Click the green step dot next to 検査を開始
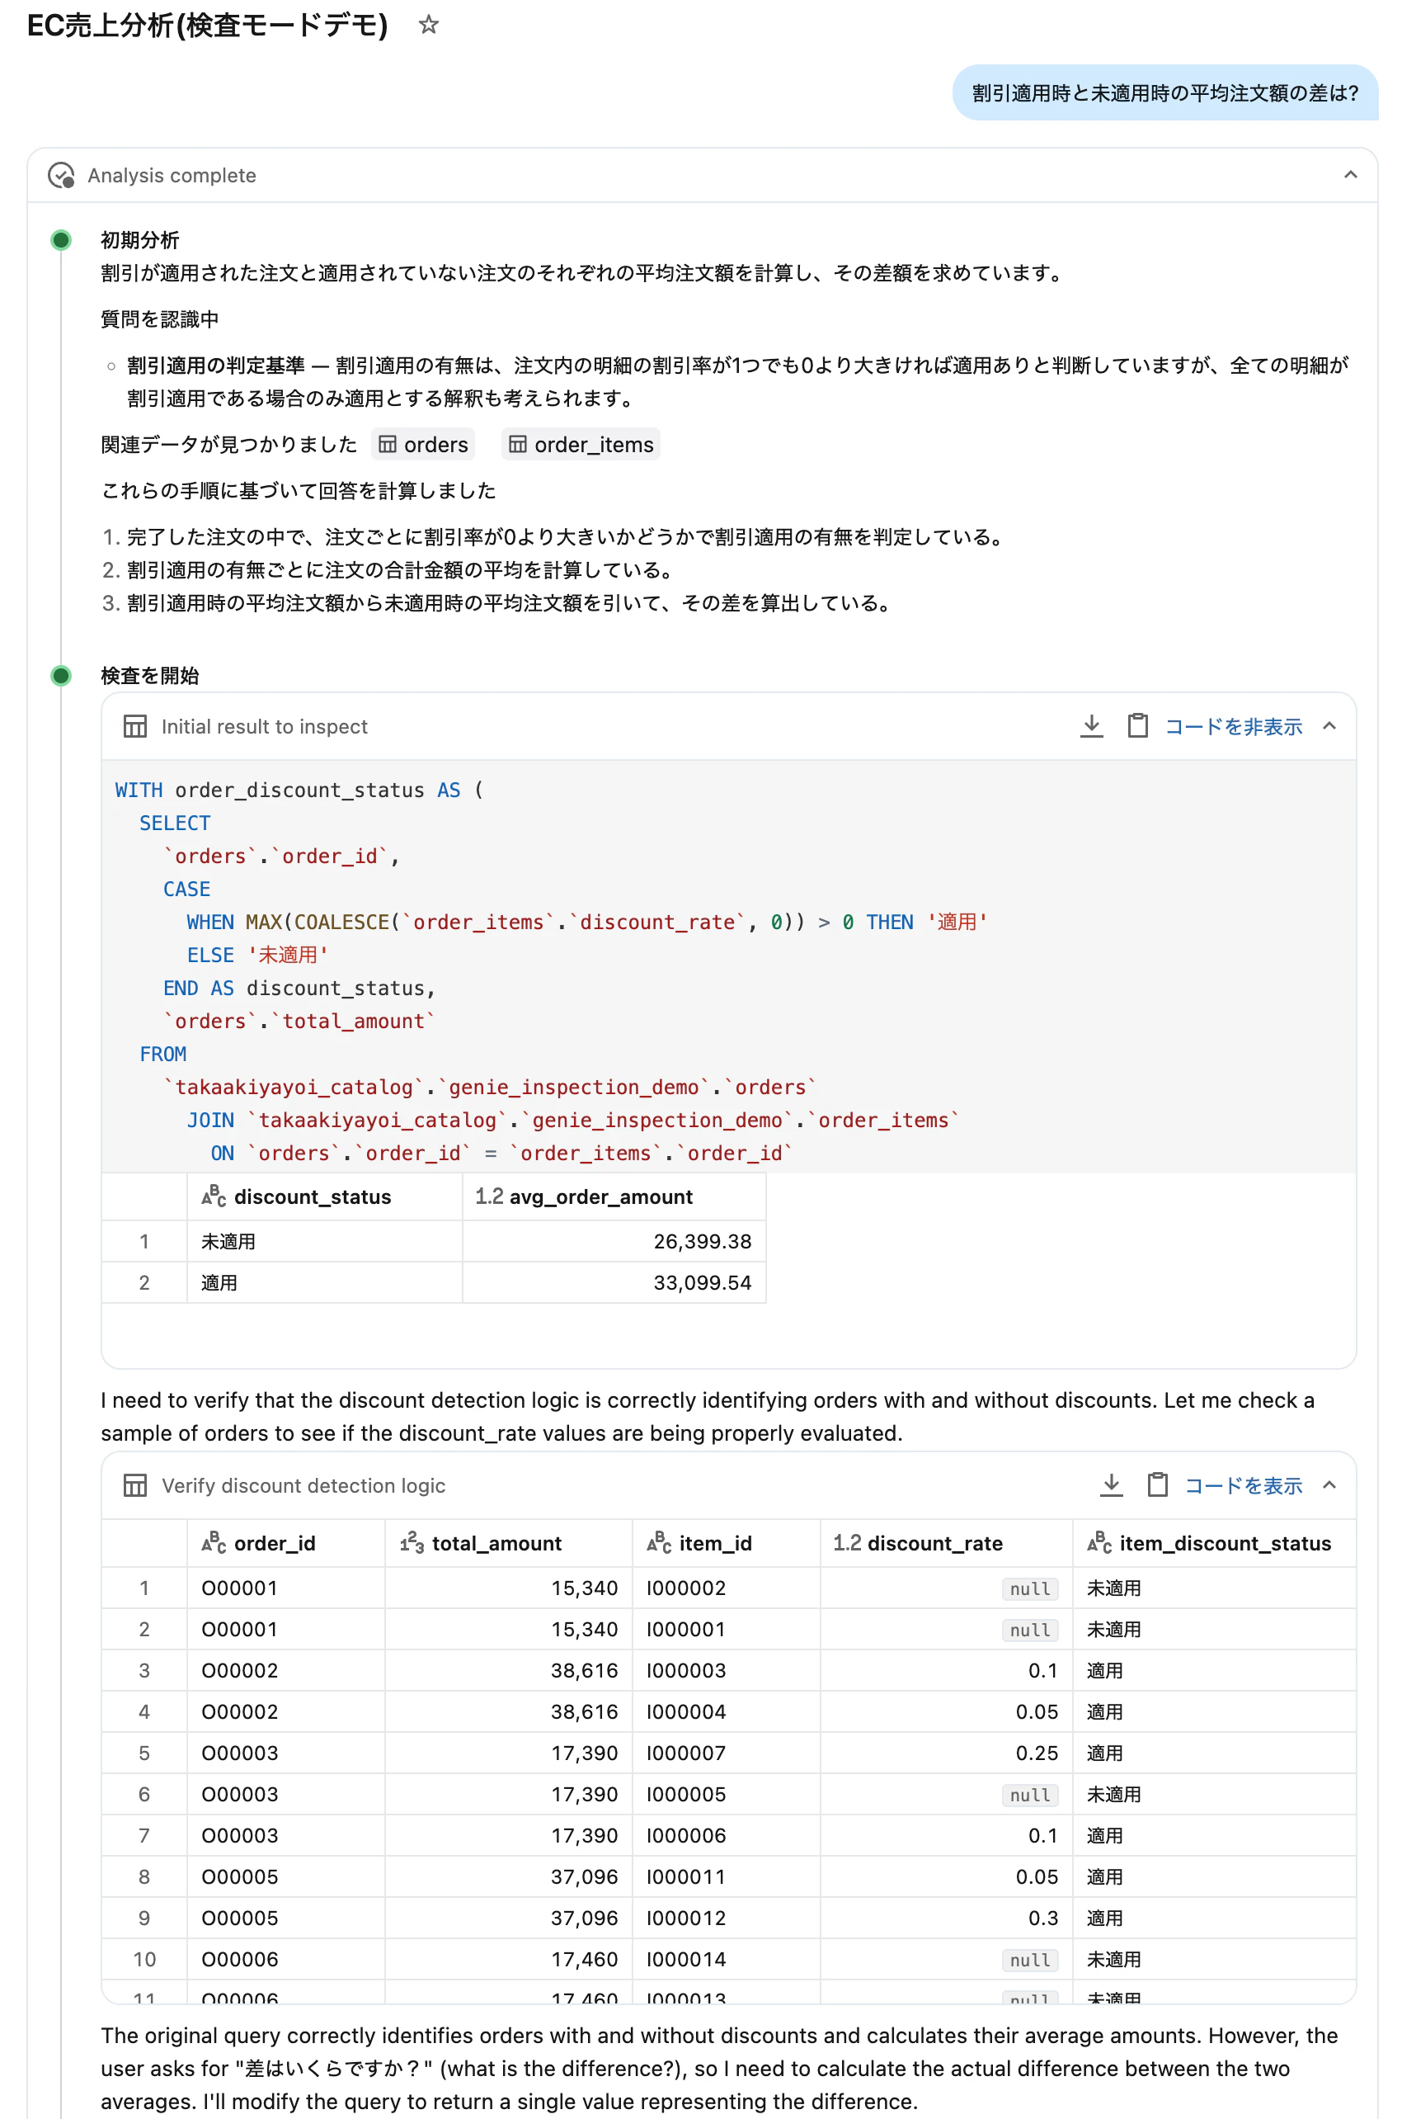 pyautogui.click(x=62, y=675)
